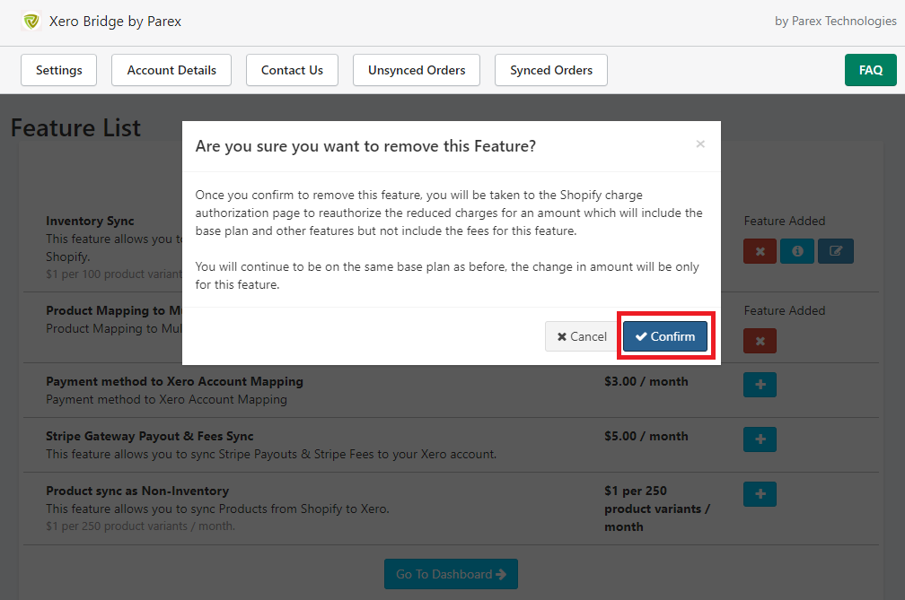Go to Account Details
This screenshot has height=600, width=905.
[x=171, y=70]
